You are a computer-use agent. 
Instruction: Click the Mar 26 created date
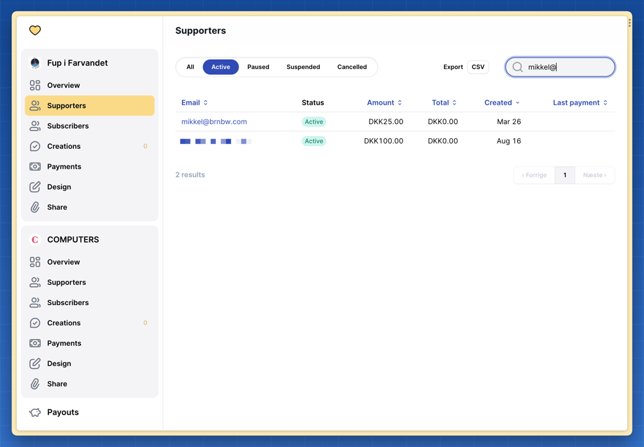[508, 121]
